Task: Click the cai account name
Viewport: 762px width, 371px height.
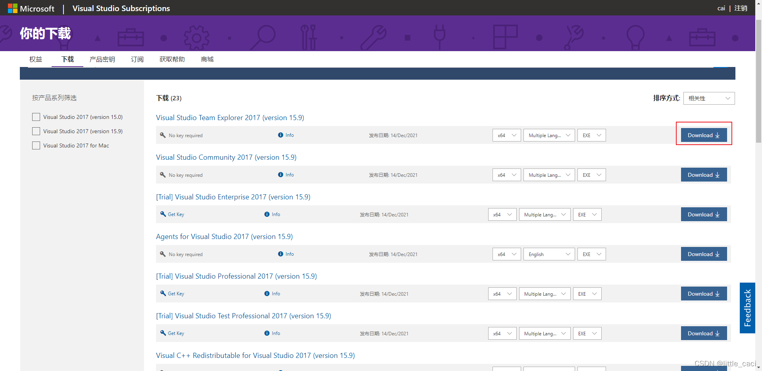Action: 721,8
